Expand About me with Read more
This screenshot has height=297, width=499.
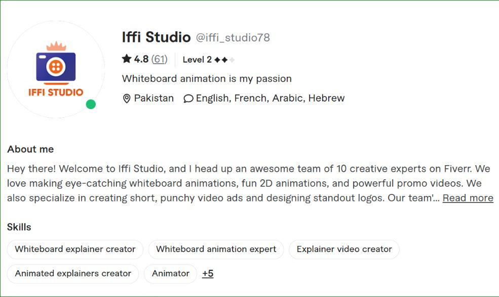(468, 198)
